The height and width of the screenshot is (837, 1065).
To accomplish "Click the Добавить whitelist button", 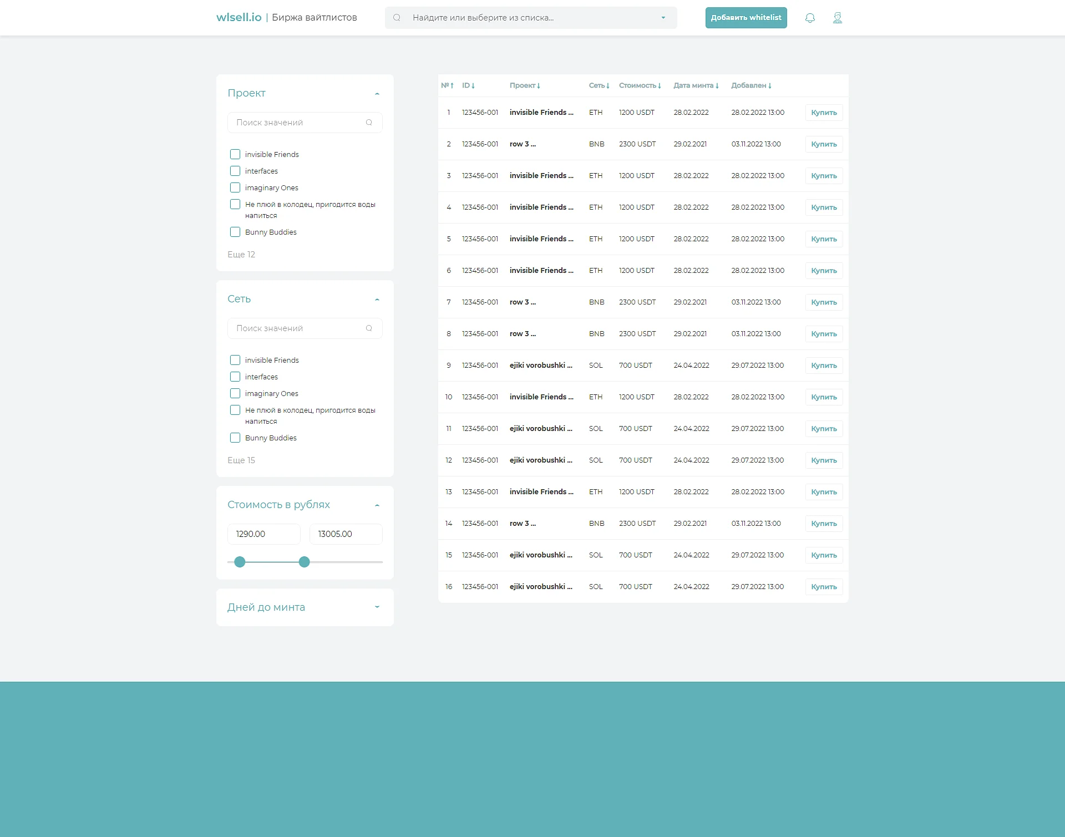I will click(746, 18).
